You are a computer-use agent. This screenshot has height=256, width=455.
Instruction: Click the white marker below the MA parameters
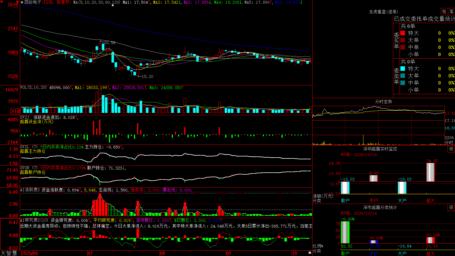coord(113,5)
